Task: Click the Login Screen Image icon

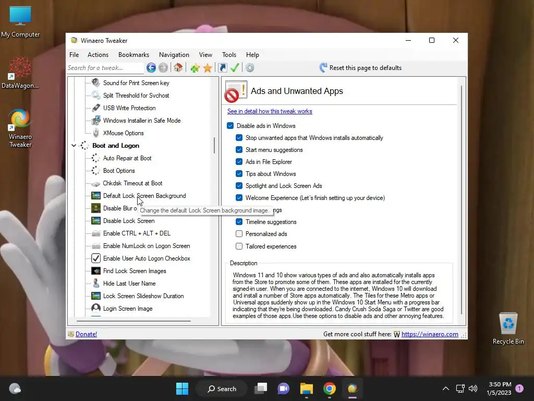Action: tap(96, 308)
